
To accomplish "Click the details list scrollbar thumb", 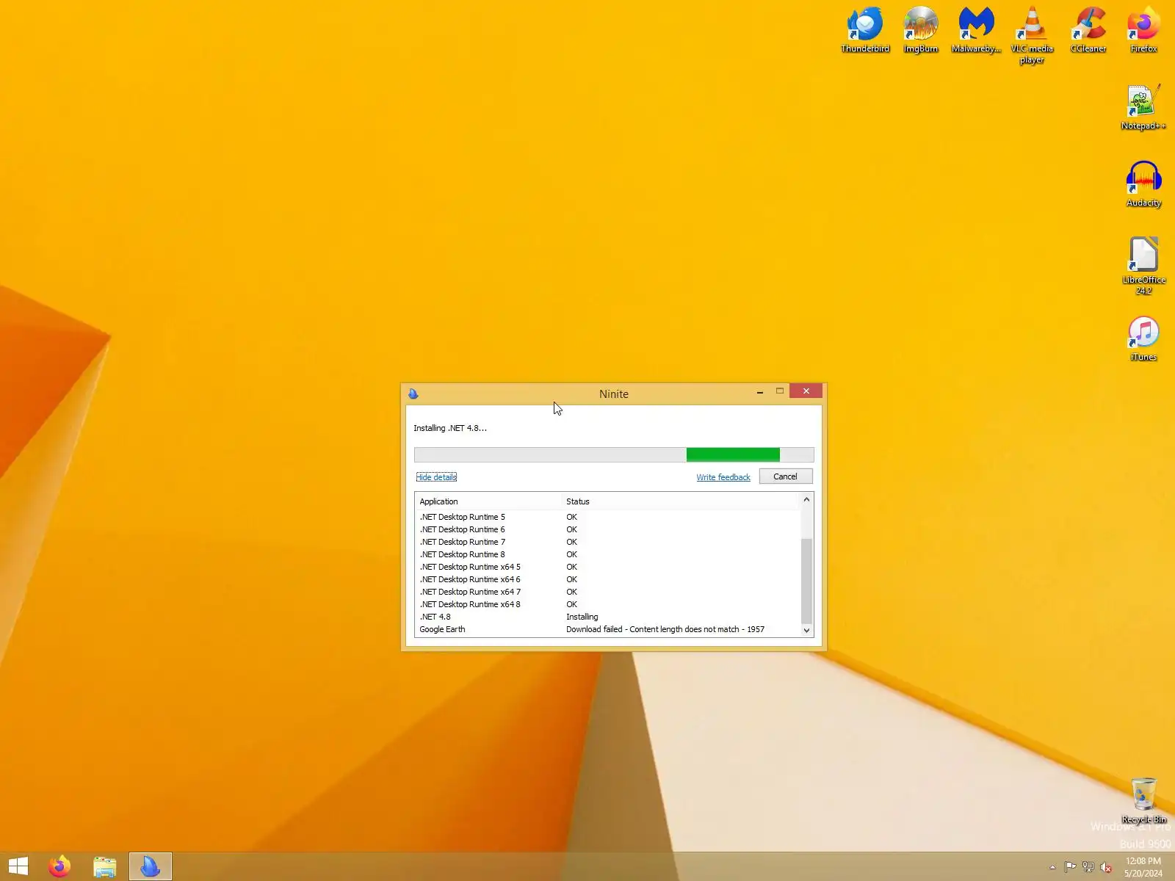I will (x=806, y=581).
